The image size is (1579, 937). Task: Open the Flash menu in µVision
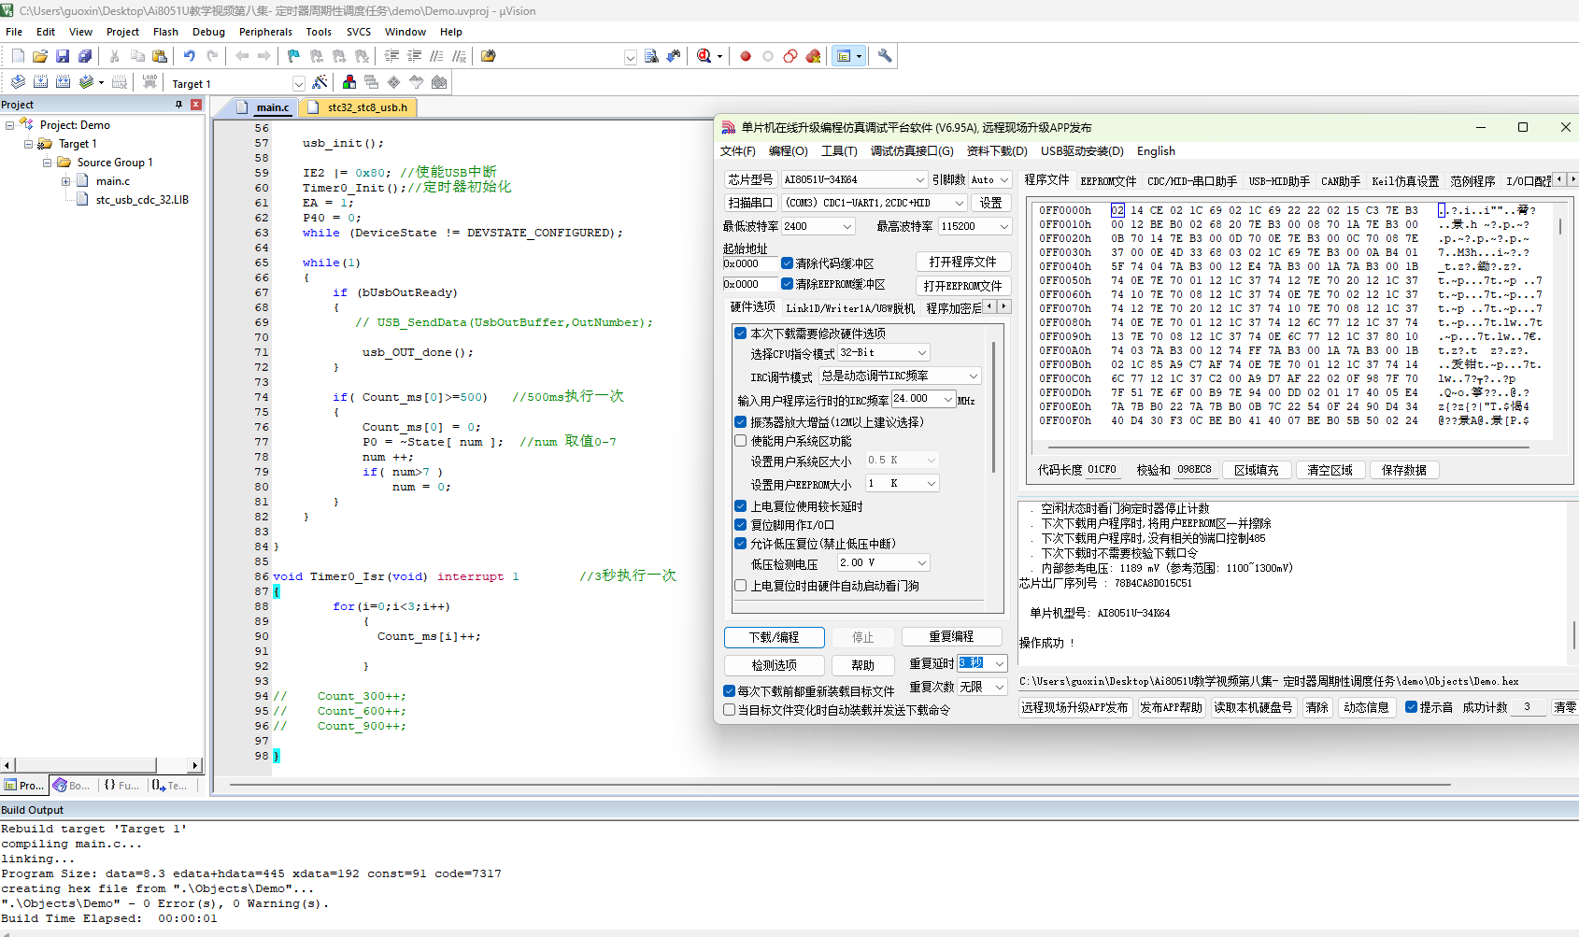pos(165,32)
